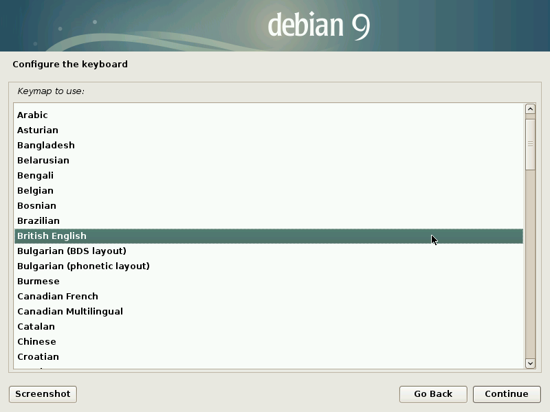Choose Bulgarian (phonetic layout)
This screenshot has width=550, height=412.
(x=269, y=266)
